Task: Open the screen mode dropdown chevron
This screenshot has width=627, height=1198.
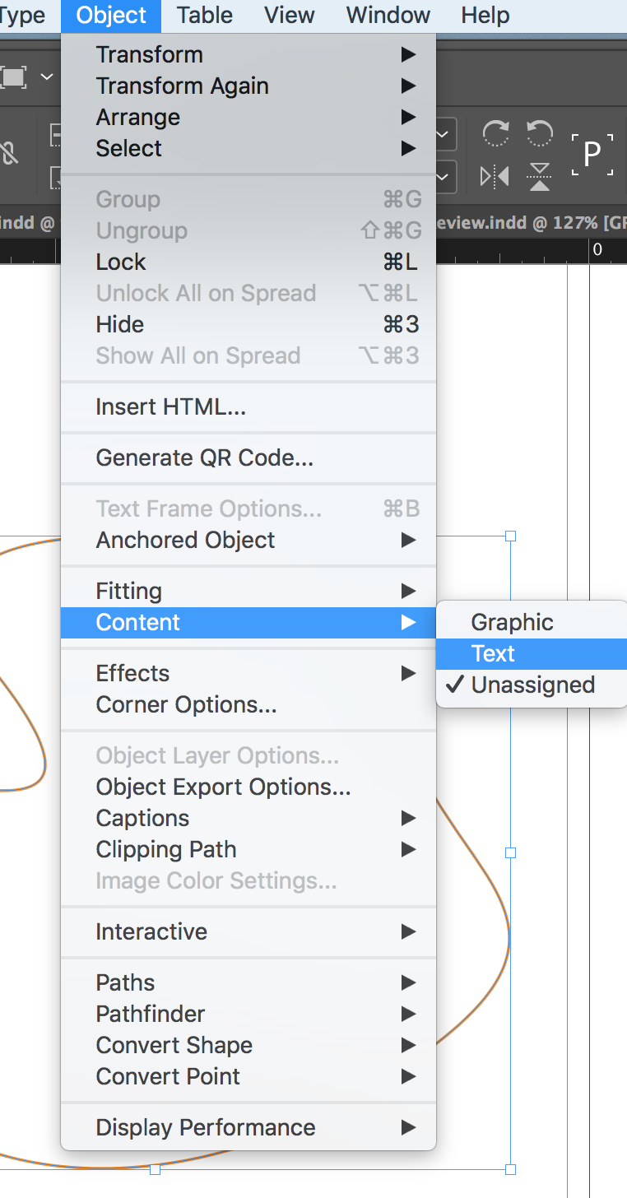Action: point(47,77)
